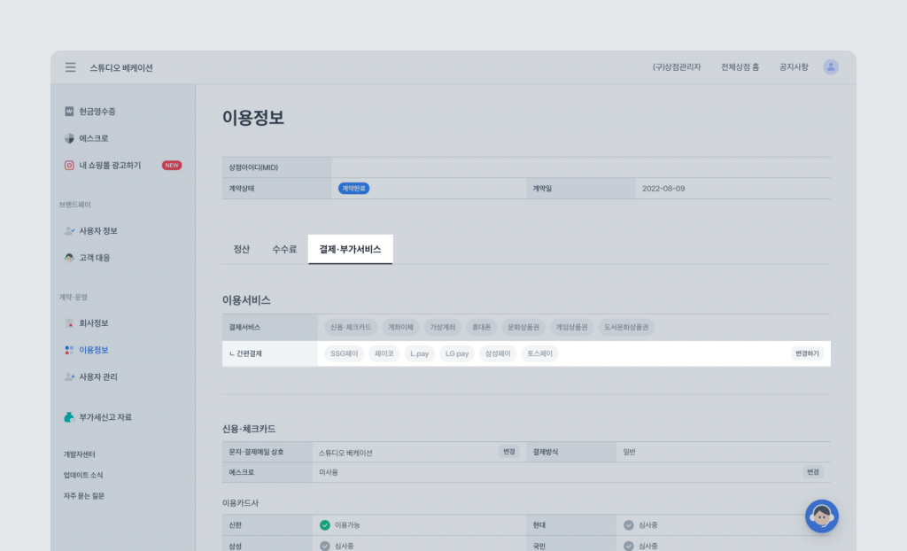Click the 미사용 escrow value
The image size is (907, 551).
tap(329, 472)
